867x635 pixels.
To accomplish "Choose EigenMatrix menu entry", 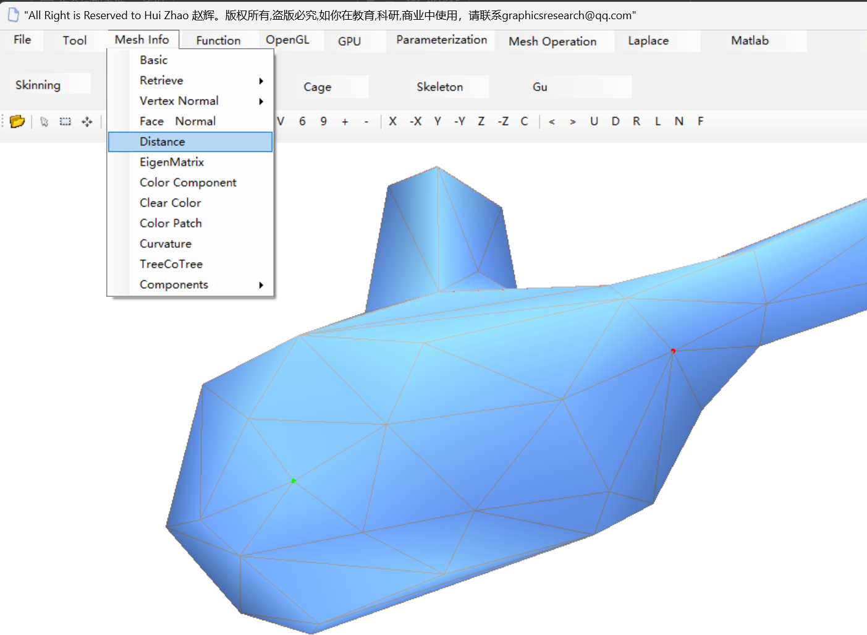I will [190, 162].
